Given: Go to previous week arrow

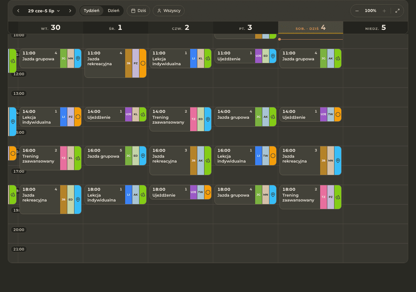Looking at the screenshot, I should tap(18, 11).
